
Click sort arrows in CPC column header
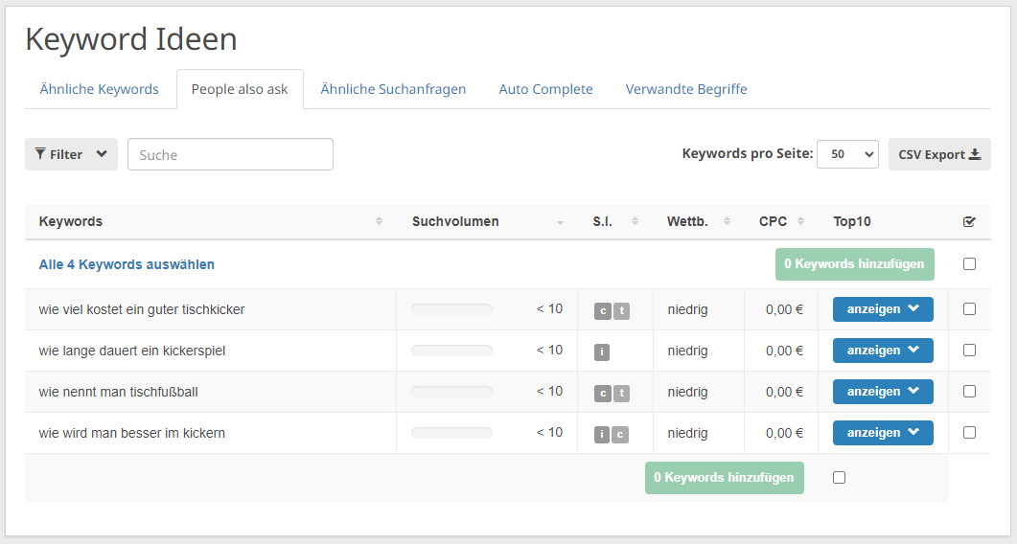pos(800,221)
